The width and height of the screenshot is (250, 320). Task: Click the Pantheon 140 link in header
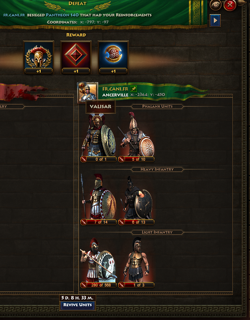pos(62,15)
